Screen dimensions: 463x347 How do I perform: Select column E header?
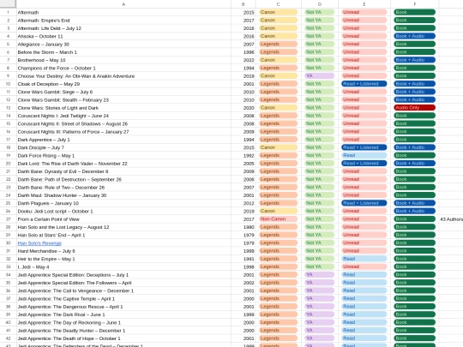click(364, 4)
